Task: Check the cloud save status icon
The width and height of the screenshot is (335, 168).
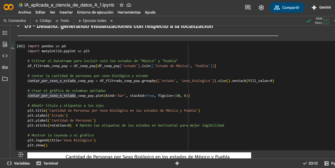Action: (129, 5)
